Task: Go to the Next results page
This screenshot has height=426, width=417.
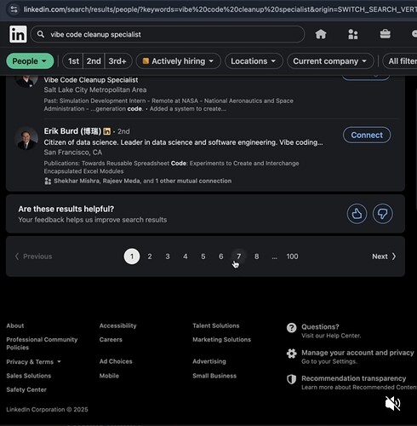Action: (384, 256)
